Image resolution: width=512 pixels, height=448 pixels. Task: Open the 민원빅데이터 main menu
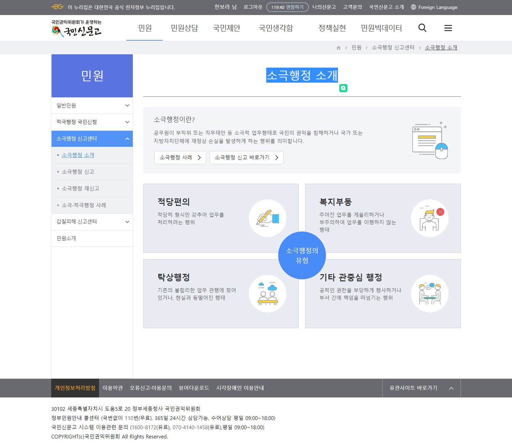point(381,28)
